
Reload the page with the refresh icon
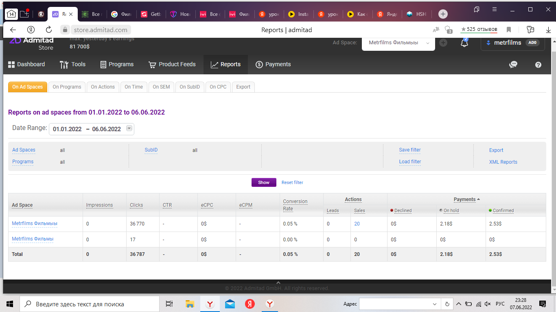click(x=49, y=30)
